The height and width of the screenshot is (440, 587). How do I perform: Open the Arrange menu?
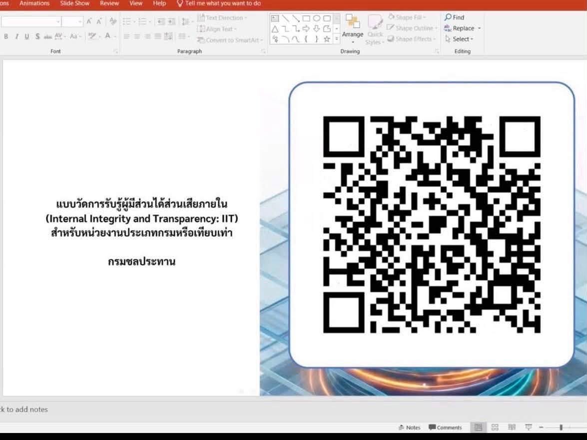click(x=353, y=29)
